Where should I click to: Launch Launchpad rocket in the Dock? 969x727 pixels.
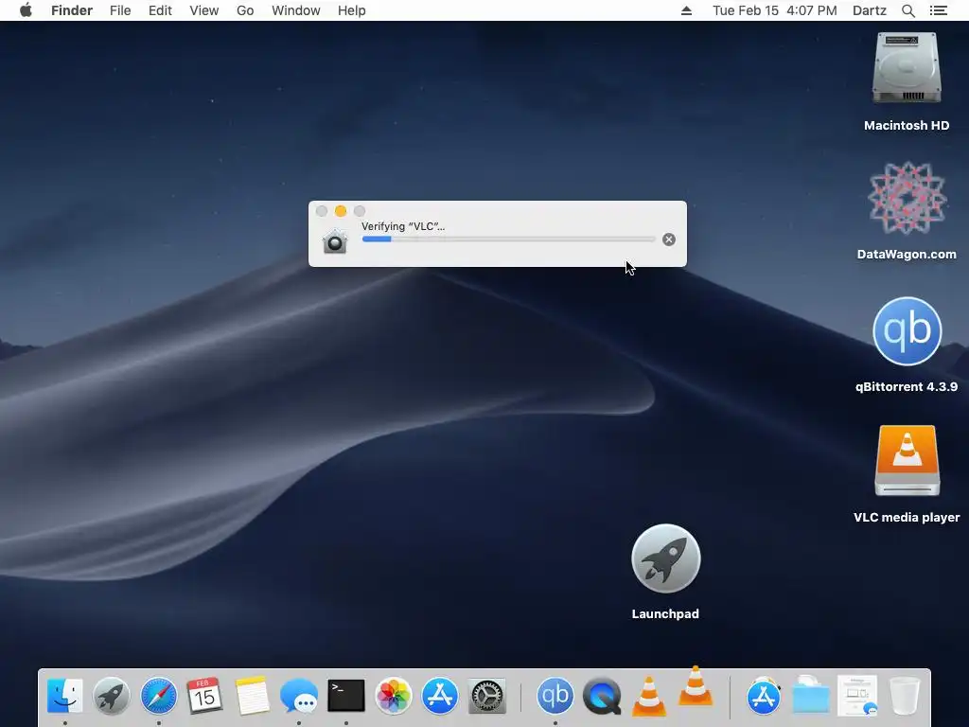tap(112, 696)
